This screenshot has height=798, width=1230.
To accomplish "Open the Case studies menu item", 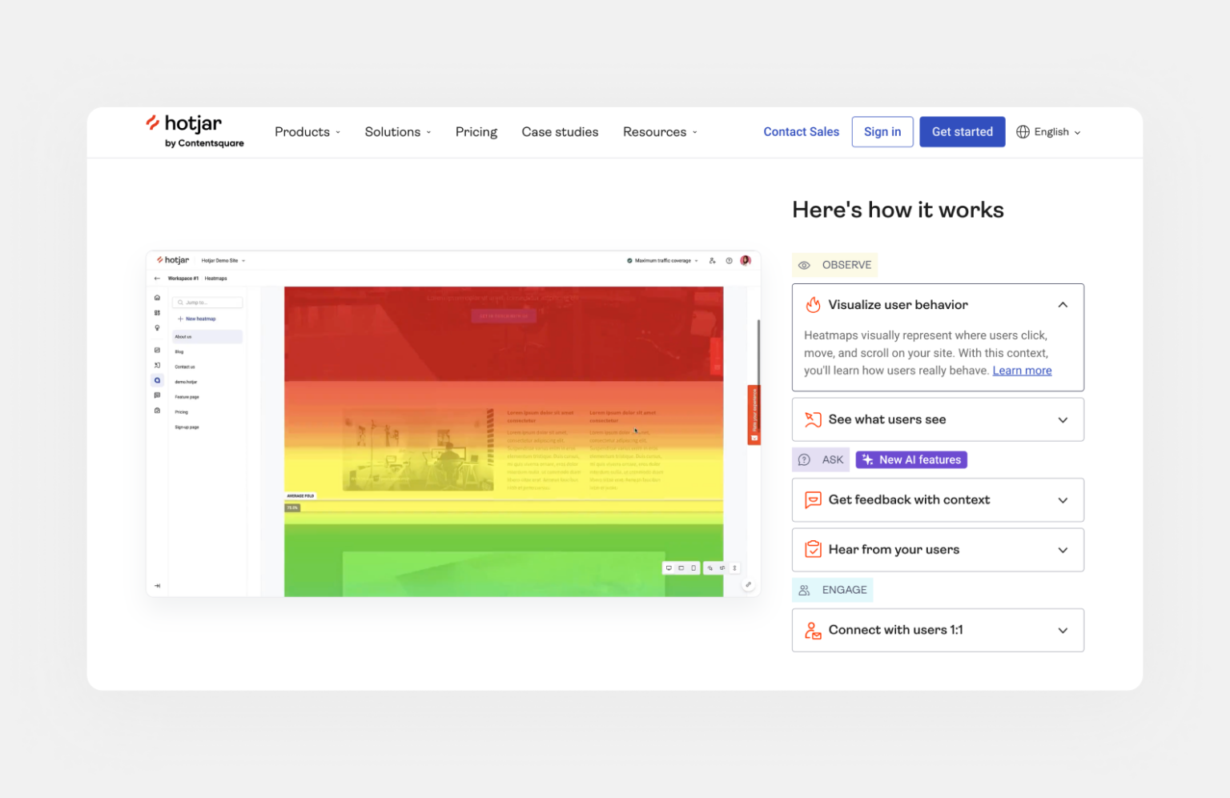I will coord(560,132).
